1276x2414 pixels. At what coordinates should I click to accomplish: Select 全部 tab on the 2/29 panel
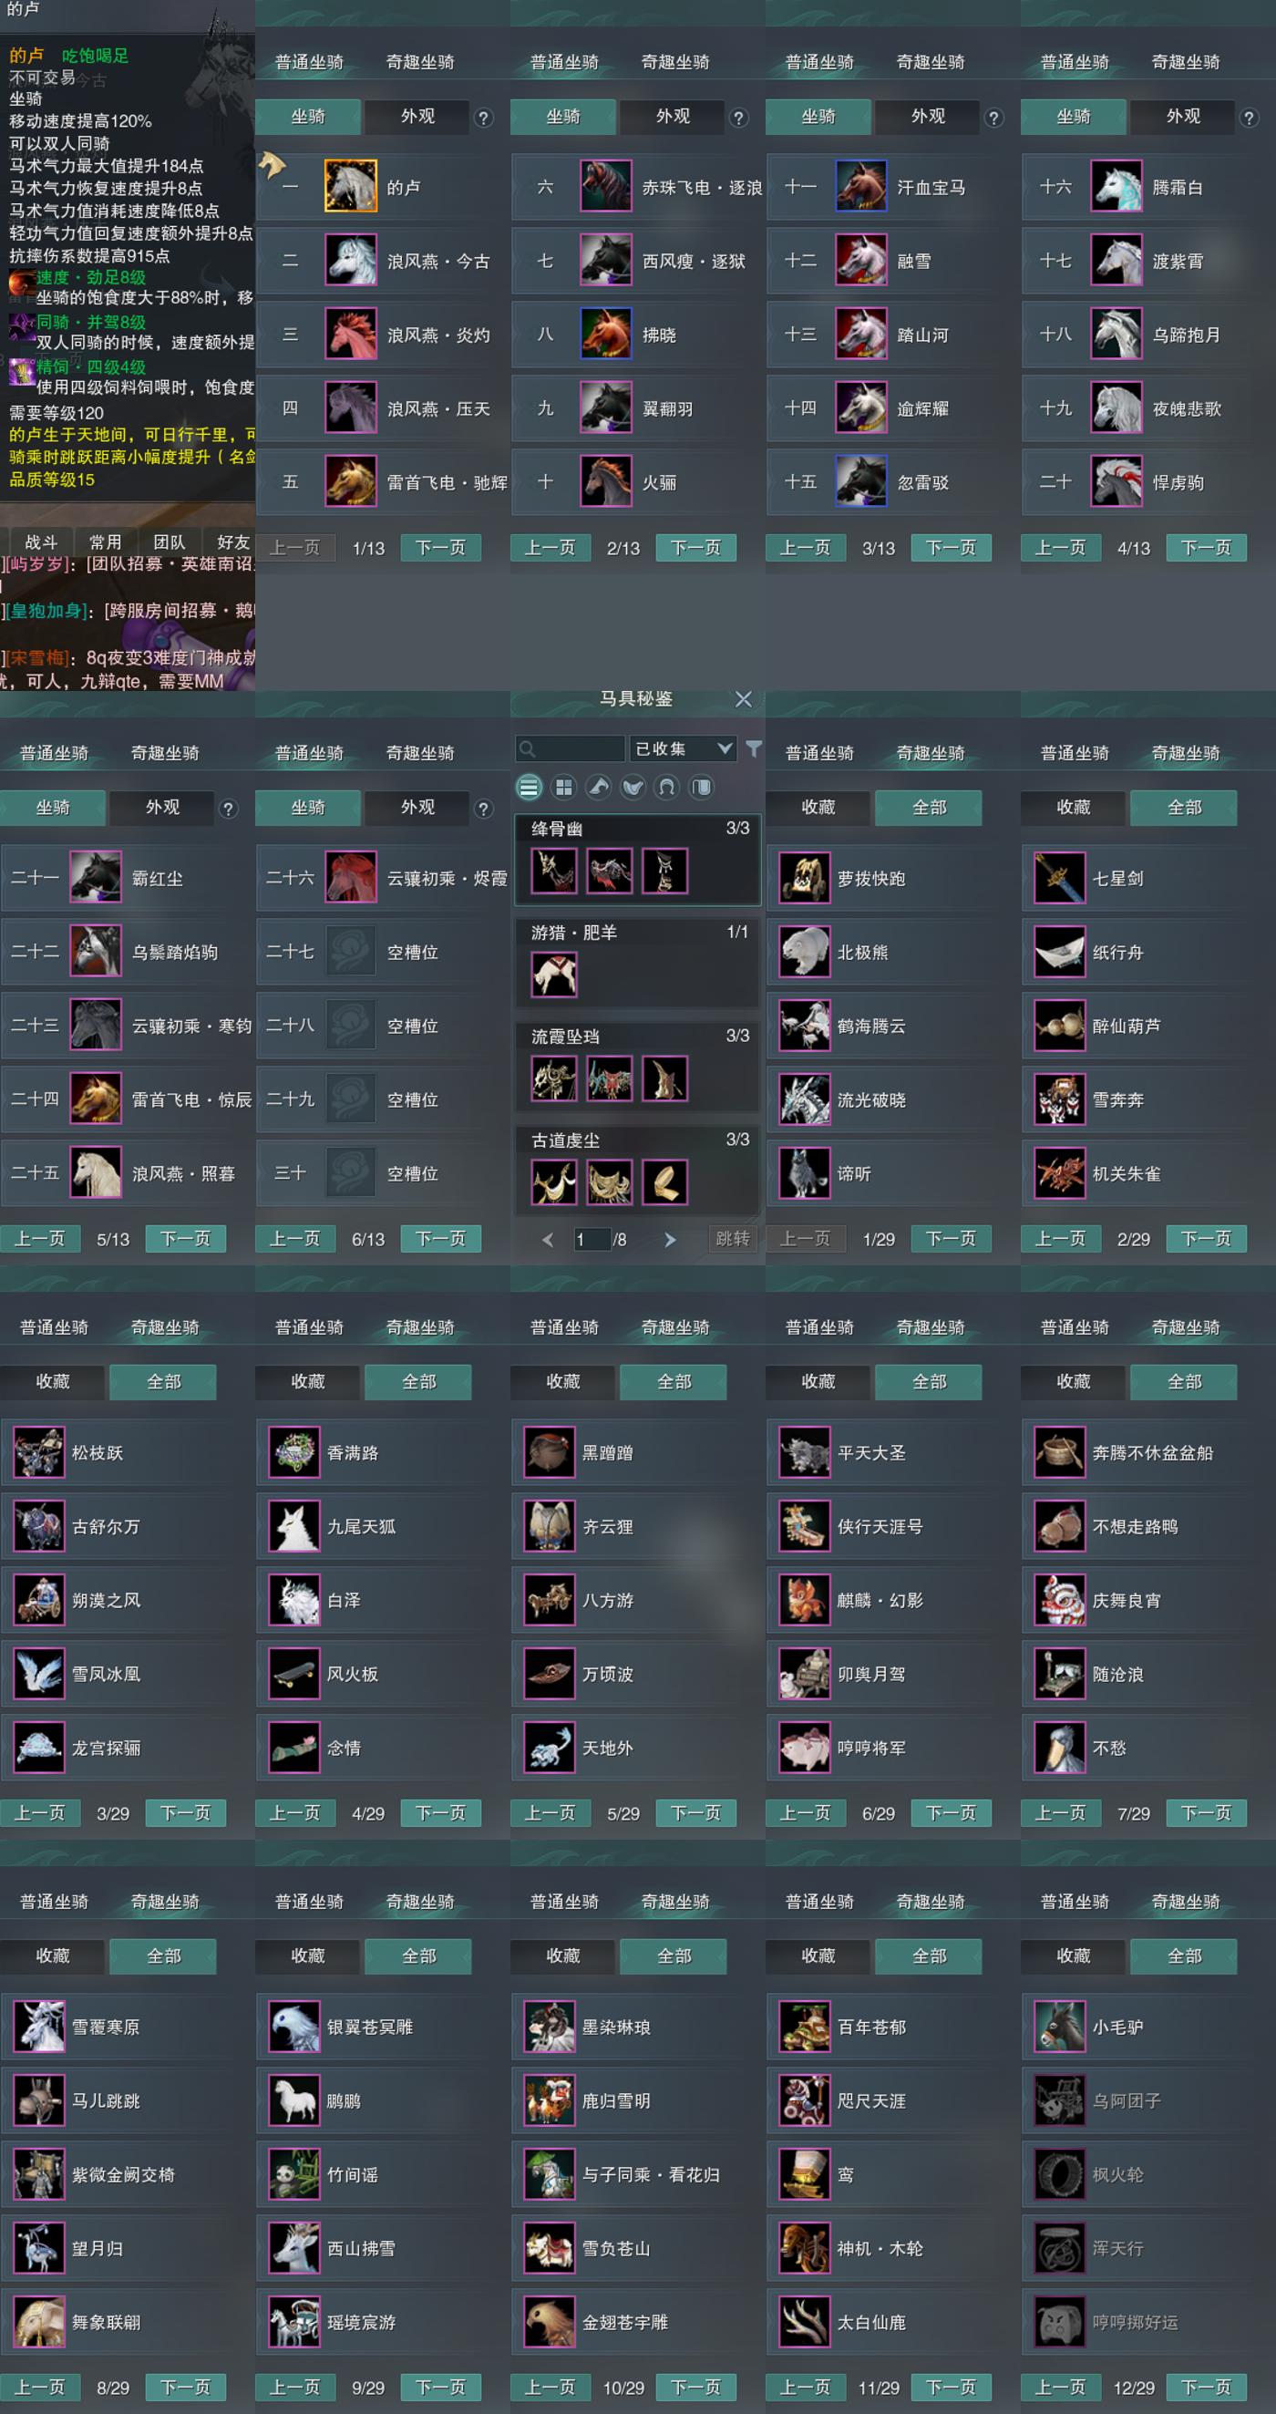point(1184,807)
